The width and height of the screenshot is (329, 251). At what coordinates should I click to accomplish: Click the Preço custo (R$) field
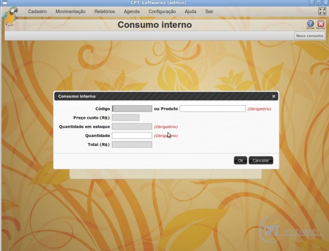pos(125,118)
